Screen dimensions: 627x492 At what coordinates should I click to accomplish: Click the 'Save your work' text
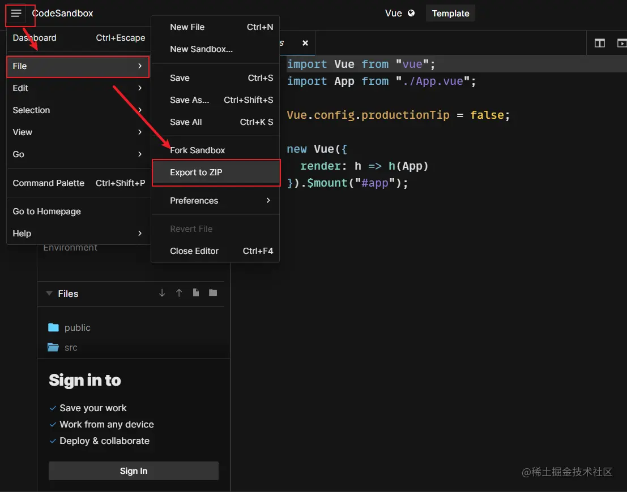[93, 408]
